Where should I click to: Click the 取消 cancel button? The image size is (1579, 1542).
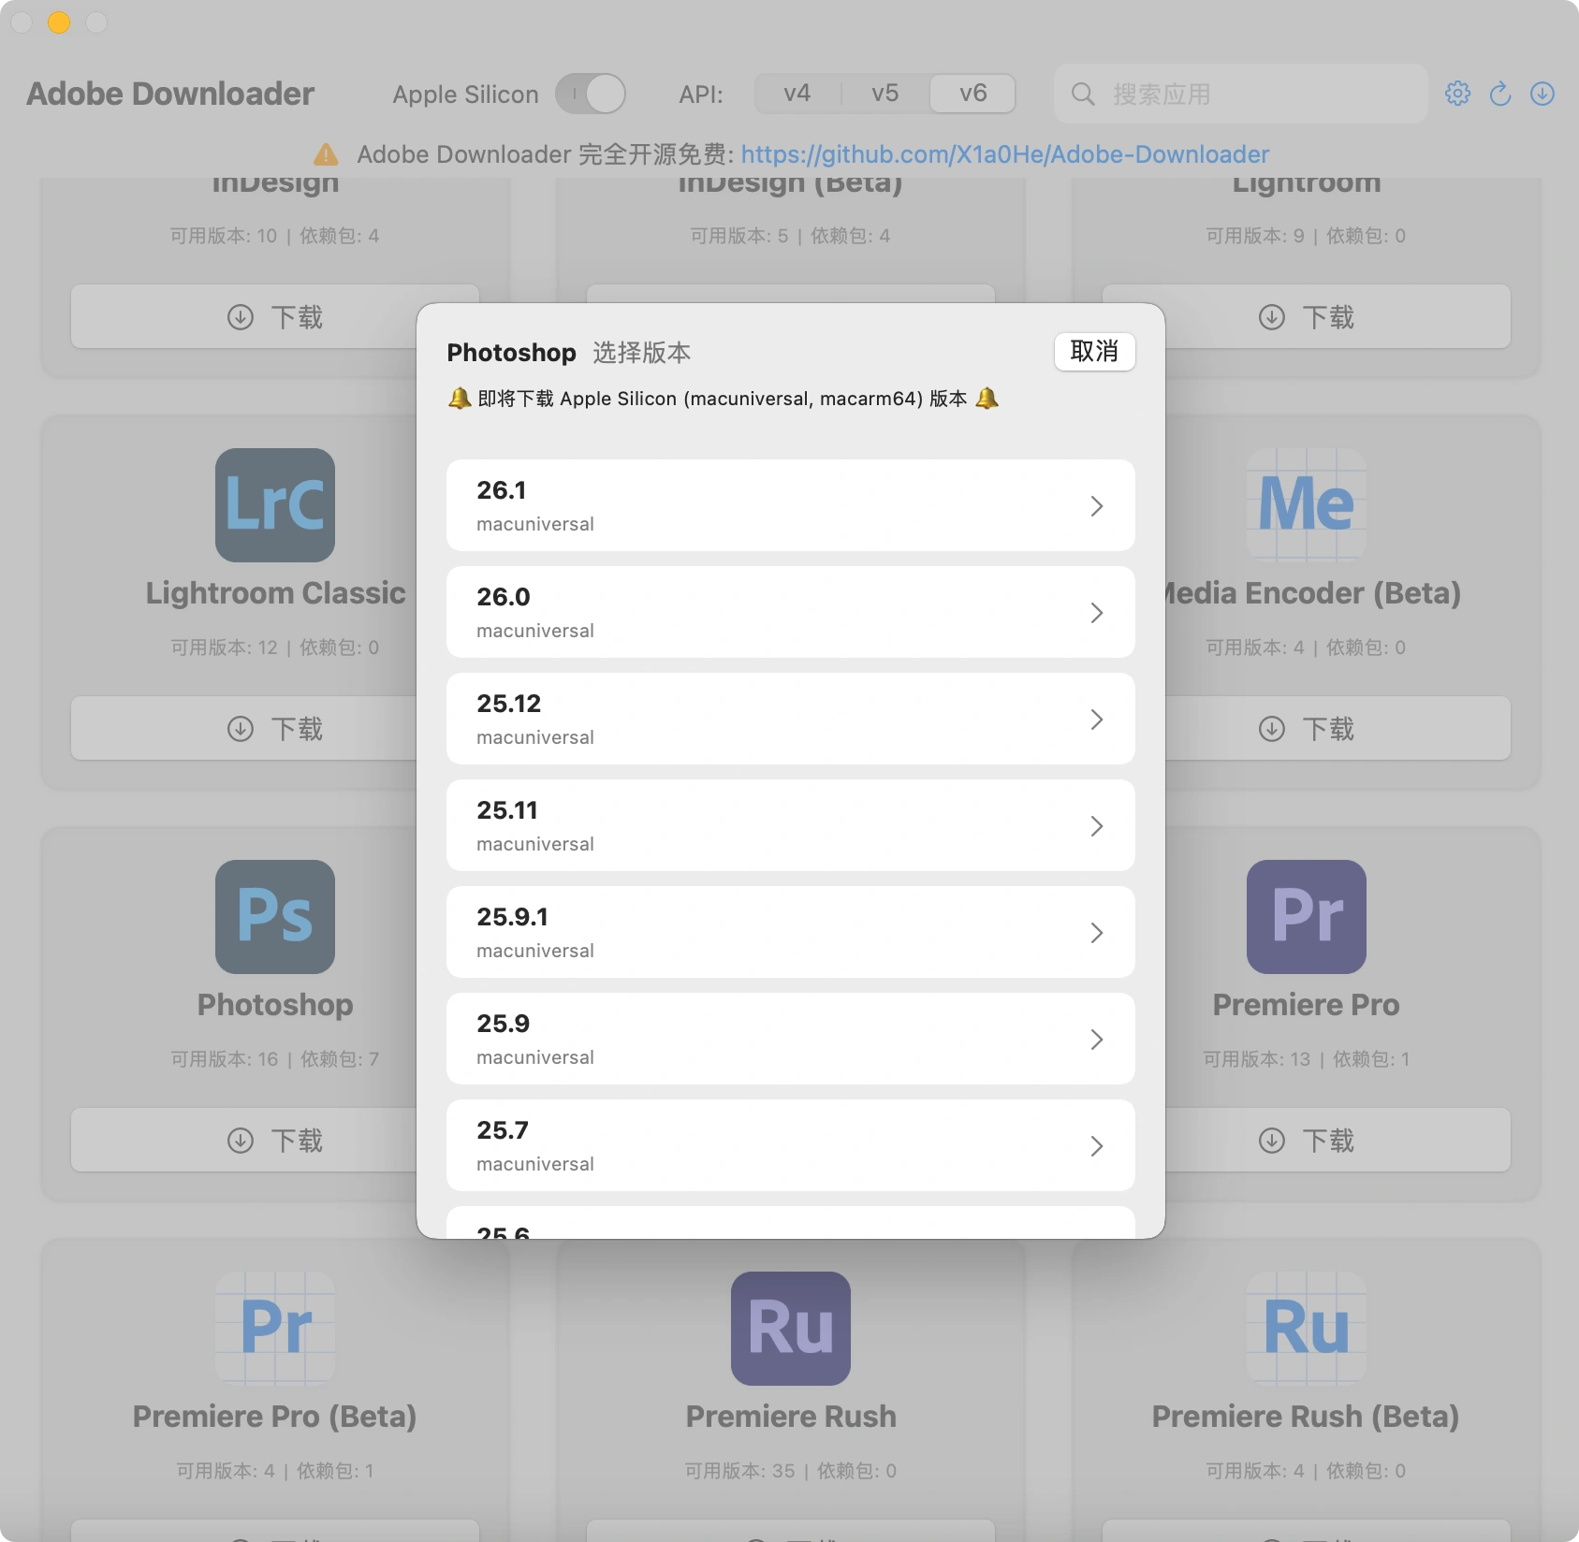(x=1094, y=352)
